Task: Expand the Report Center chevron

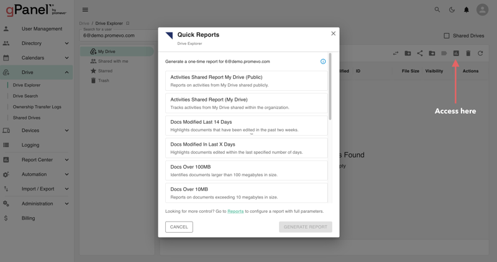Action: click(x=66, y=160)
